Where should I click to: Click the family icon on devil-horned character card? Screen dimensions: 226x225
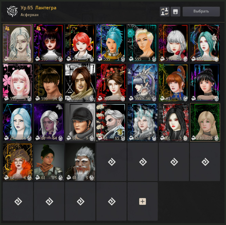click(x=38, y=28)
